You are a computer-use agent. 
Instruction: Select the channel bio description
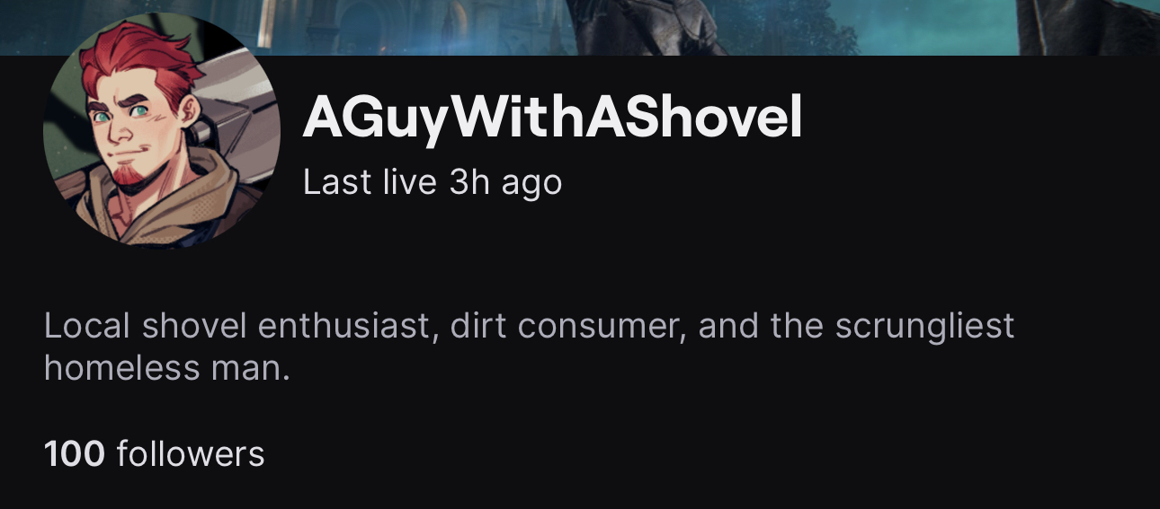[x=529, y=346]
